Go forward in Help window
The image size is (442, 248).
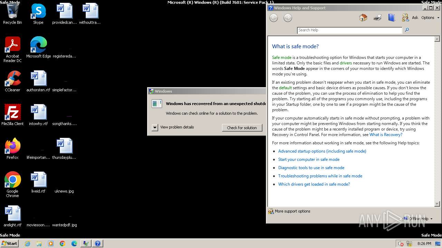click(x=288, y=18)
